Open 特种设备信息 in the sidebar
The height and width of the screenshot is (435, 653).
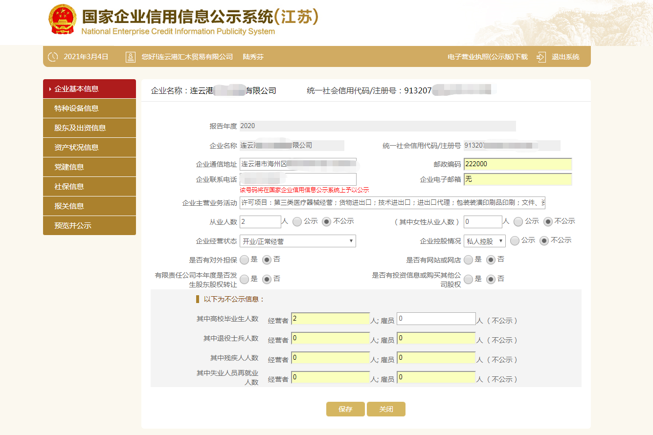[x=90, y=109]
